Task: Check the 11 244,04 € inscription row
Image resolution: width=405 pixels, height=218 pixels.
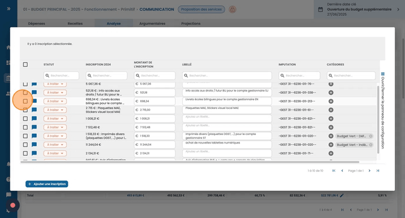Action: (25, 145)
